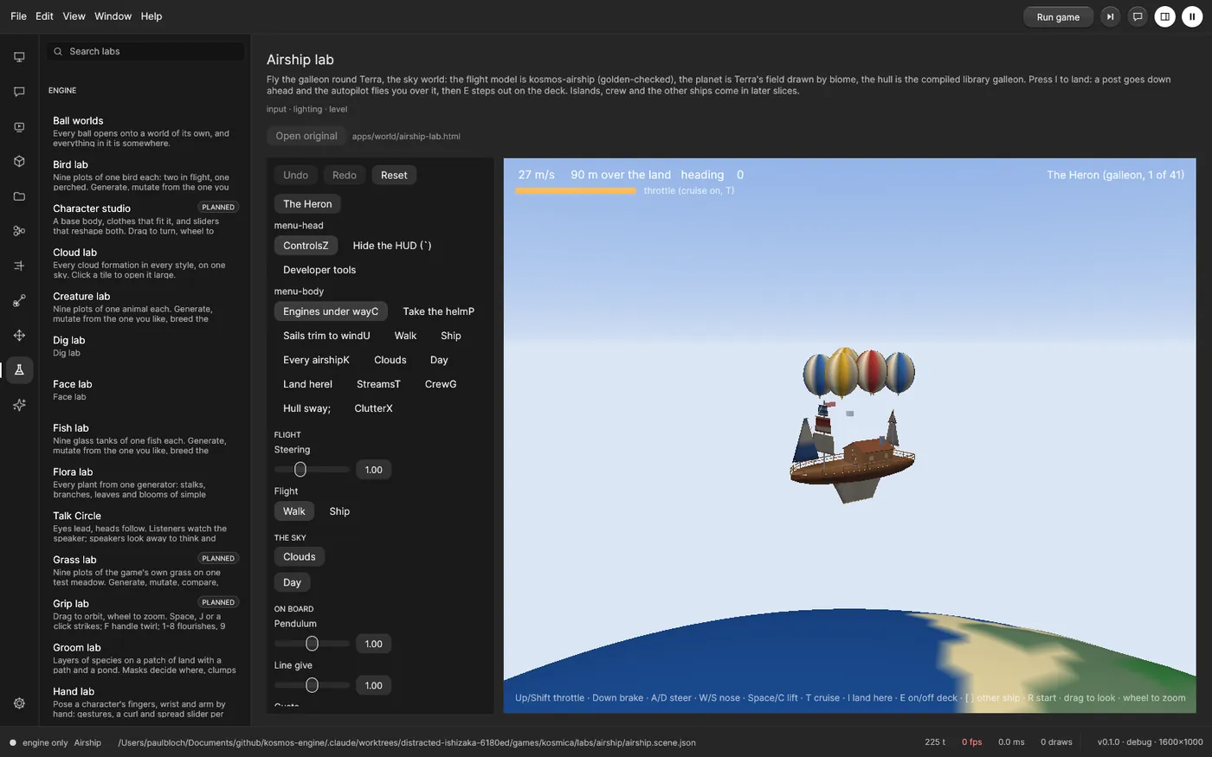Open the Help menu
The height and width of the screenshot is (757, 1212).
click(x=151, y=16)
